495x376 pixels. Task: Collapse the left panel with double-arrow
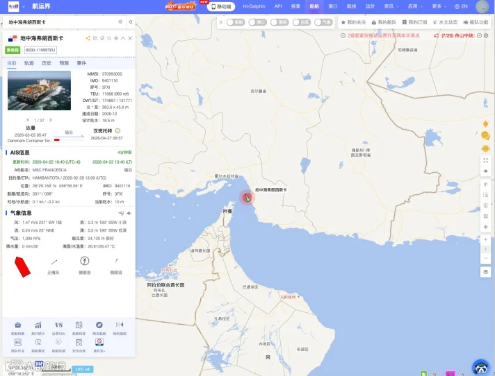click(x=131, y=22)
